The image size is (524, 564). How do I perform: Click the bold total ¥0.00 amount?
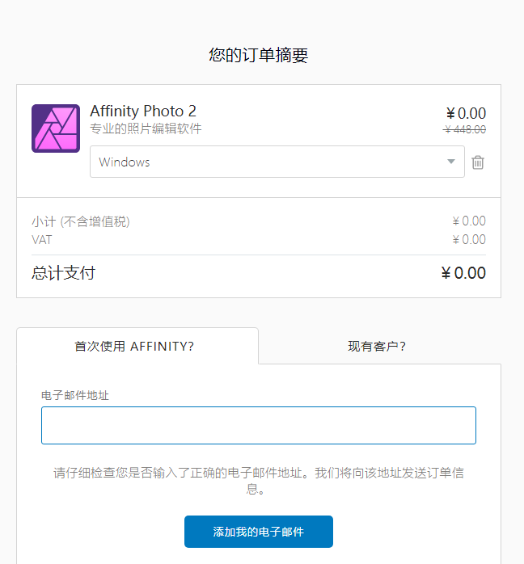pyautogui.click(x=463, y=273)
